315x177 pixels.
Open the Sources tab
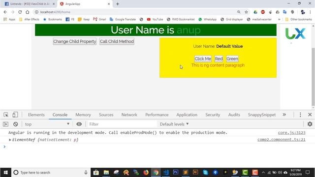[106, 115]
